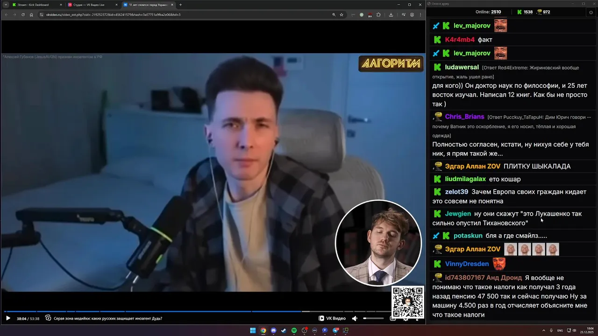Click username ludawersal in the chat
The image size is (598, 336).
point(462,67)
